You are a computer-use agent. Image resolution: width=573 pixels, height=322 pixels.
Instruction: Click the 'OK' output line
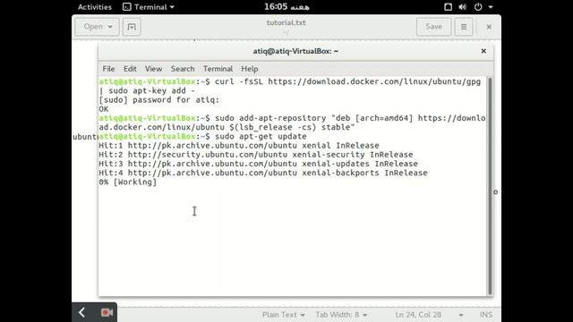tap(104, 109)
